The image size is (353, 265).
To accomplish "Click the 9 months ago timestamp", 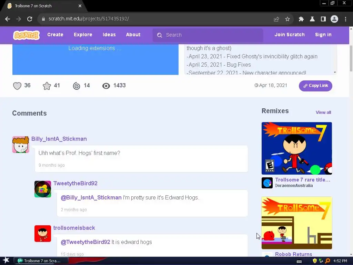I will click(x=52, y=165).
